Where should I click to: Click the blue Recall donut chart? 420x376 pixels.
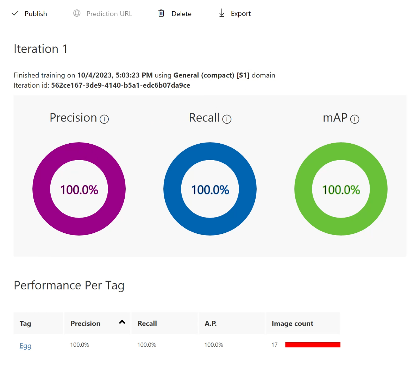pos(210,151)
